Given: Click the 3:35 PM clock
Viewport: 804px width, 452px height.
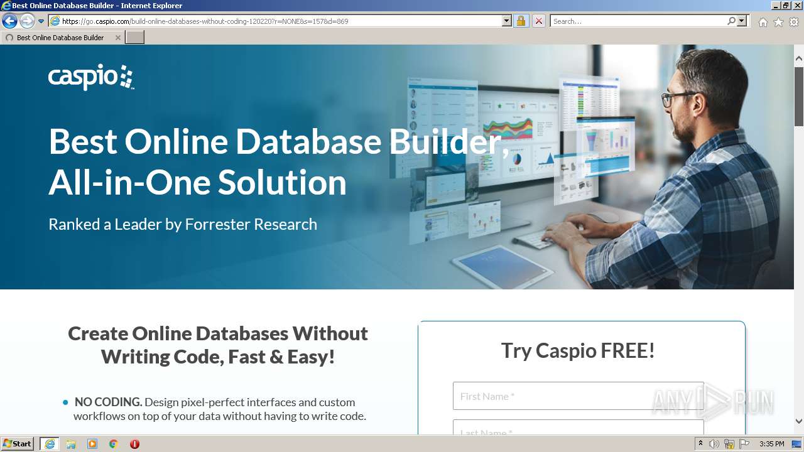Looking at the screenshot, I should [x=772, y=444].
